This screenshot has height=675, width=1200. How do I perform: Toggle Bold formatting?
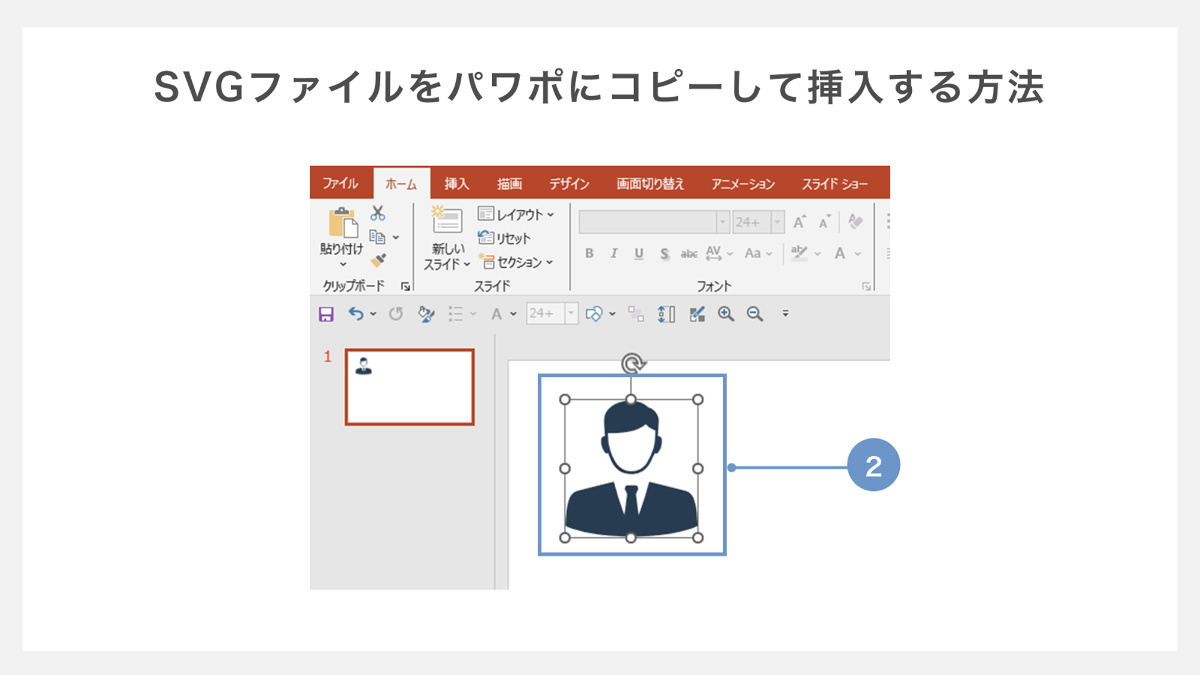tap(589, 253)
